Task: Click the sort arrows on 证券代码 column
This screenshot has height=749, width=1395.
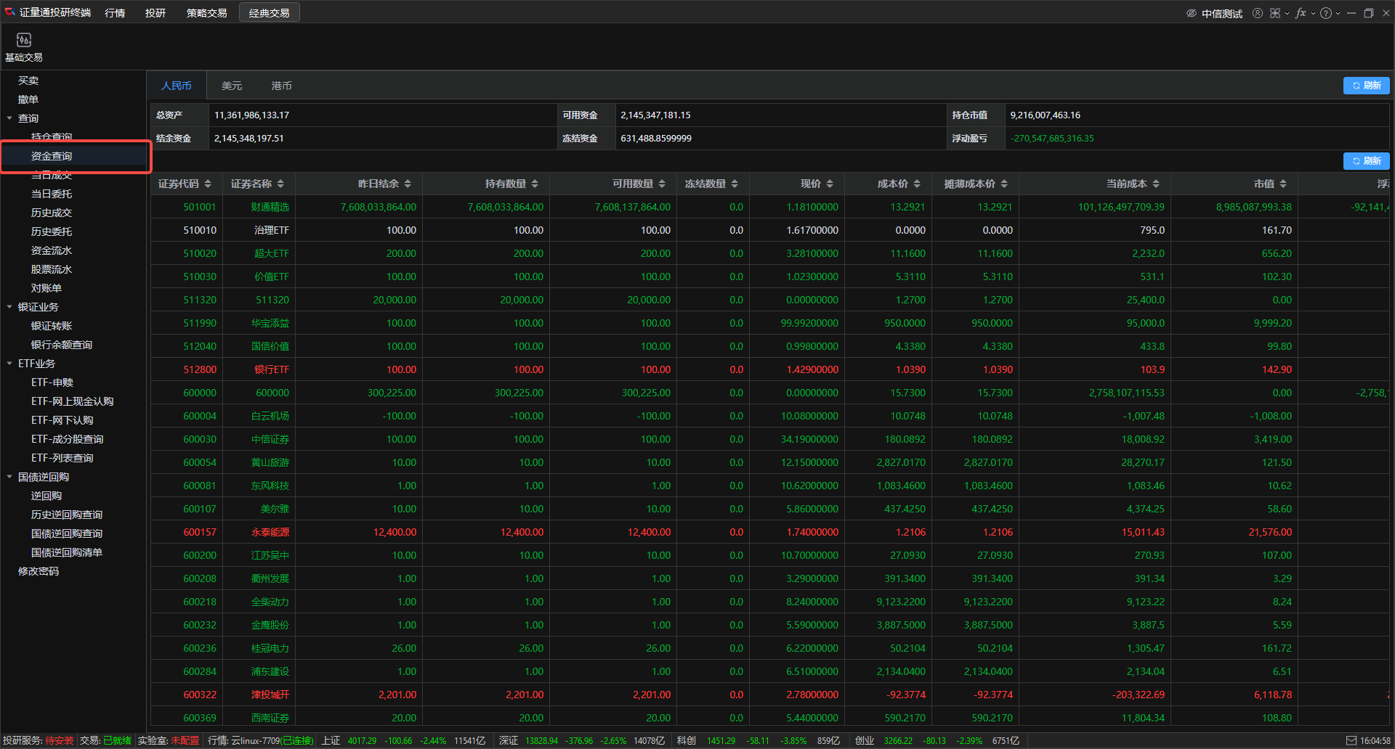Action: tap(208, 184)
